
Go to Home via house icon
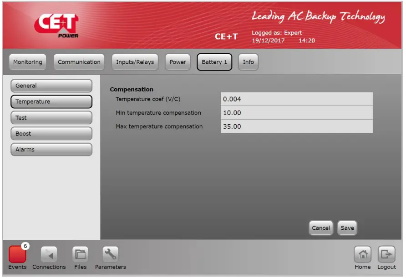[362, 254]
